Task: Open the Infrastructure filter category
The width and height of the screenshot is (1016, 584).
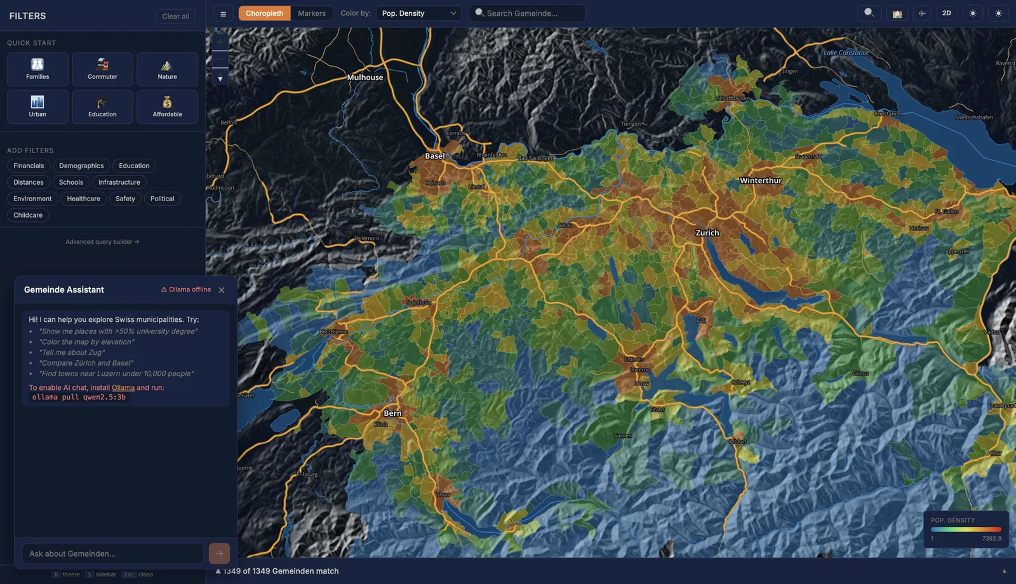Action: point(119,182)
